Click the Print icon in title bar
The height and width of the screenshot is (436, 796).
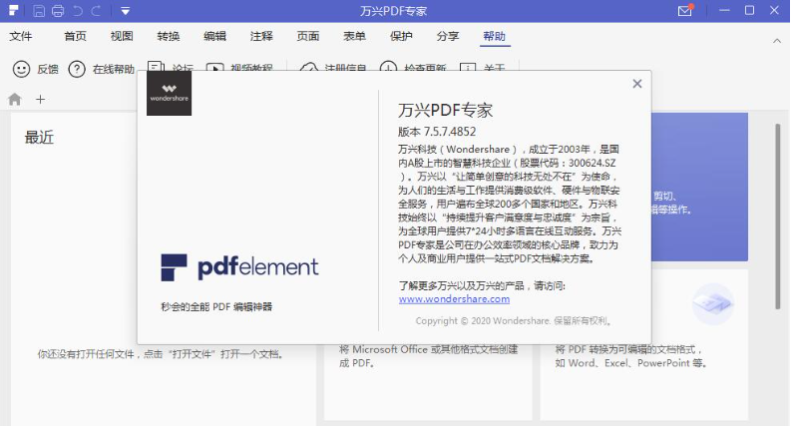(x=58, y=11)
